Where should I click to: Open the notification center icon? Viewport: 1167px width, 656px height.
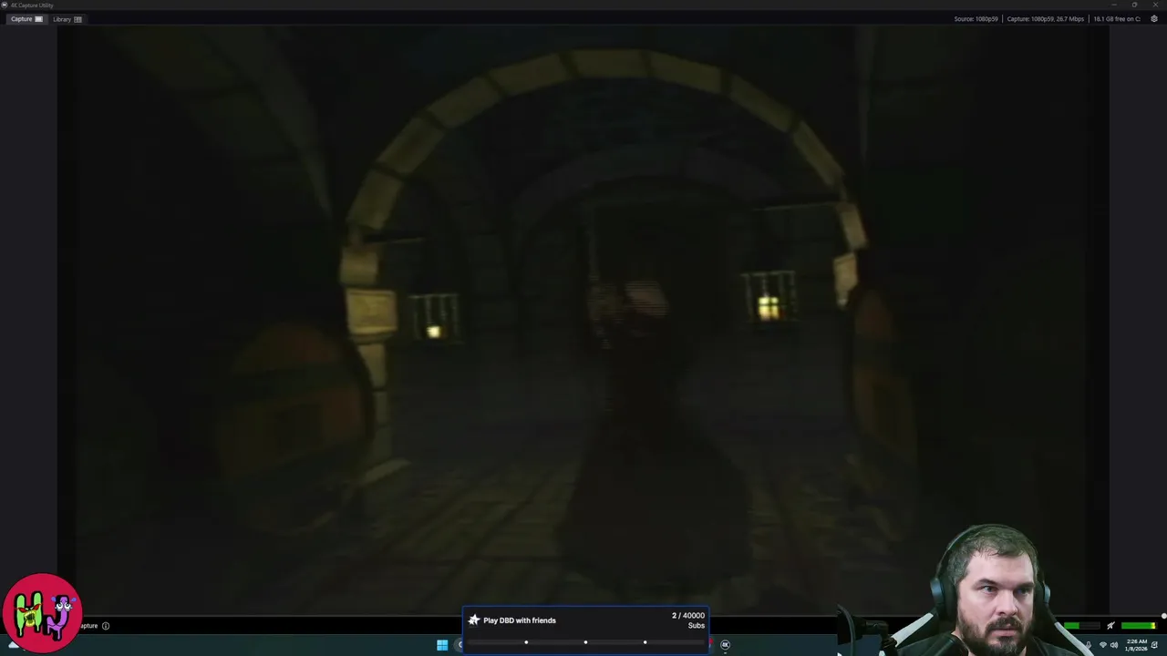(1154, 645)
